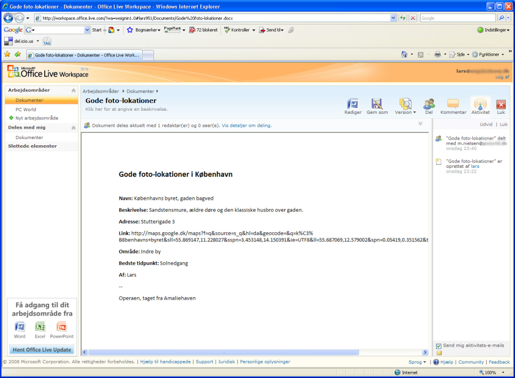Click Vis detaljer om deling link
The width and height of the screenshot is (515, 378).
click(x=246, y=125)
